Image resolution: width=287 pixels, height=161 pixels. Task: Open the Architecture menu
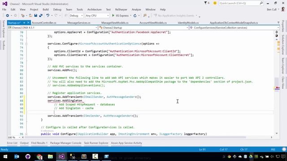click(94, 9)
